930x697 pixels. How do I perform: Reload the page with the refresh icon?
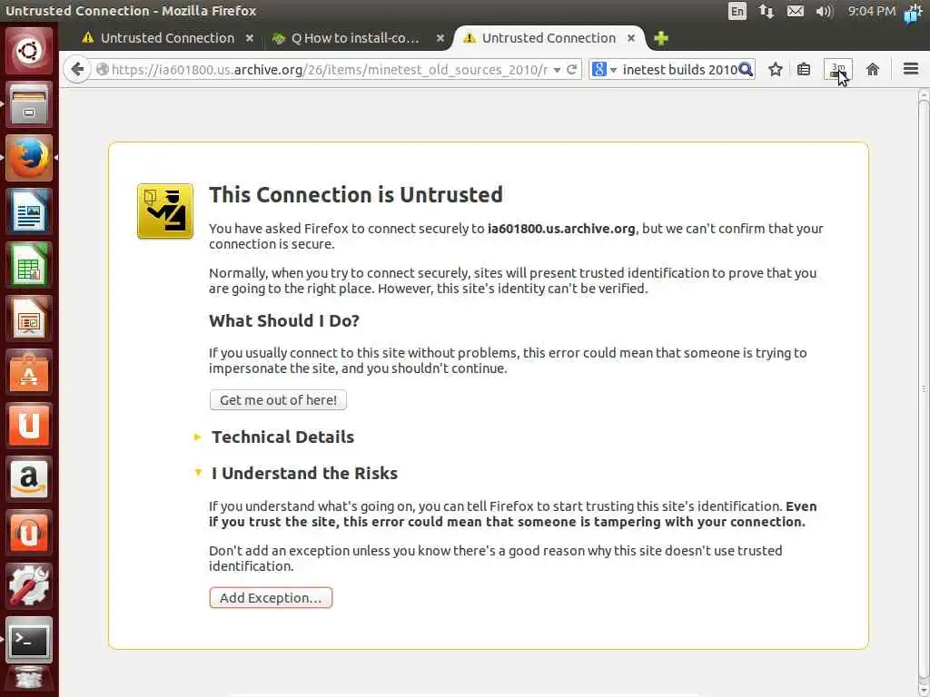tap(572, 69)
